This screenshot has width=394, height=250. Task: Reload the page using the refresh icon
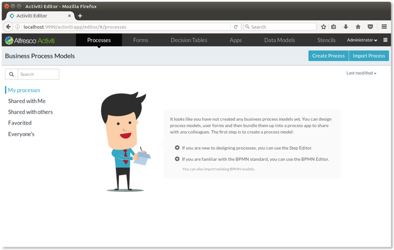click(236, 27)
